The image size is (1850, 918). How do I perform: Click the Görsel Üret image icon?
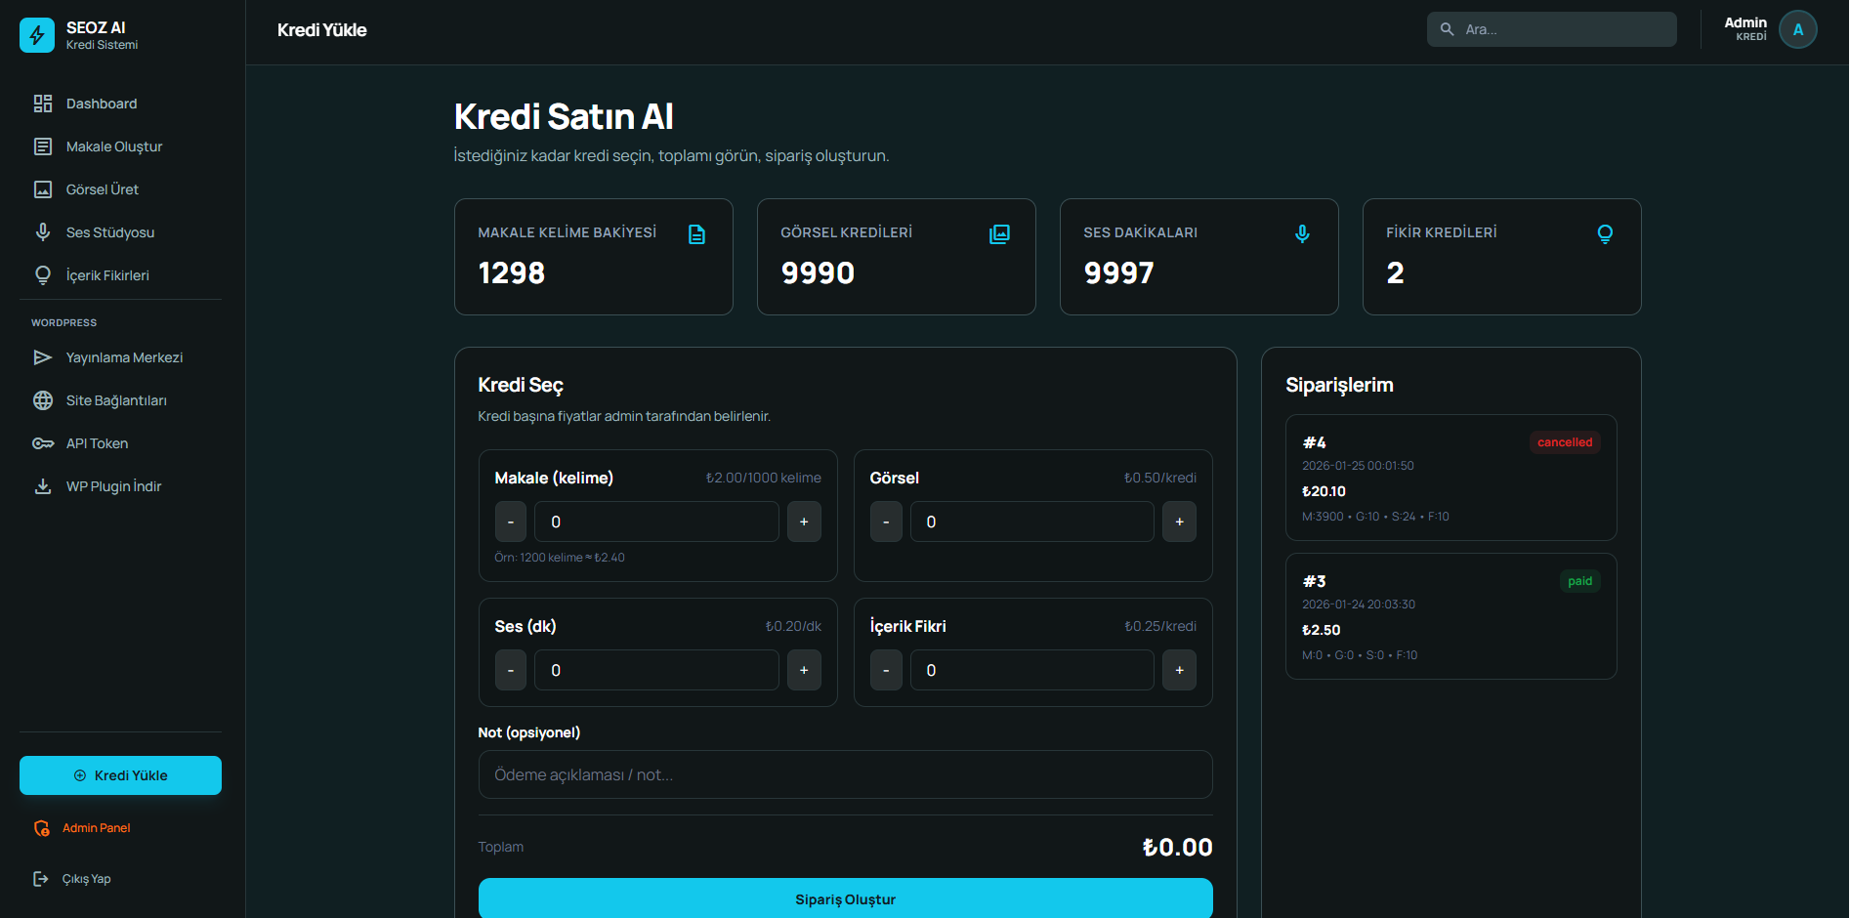click(43, 189)
